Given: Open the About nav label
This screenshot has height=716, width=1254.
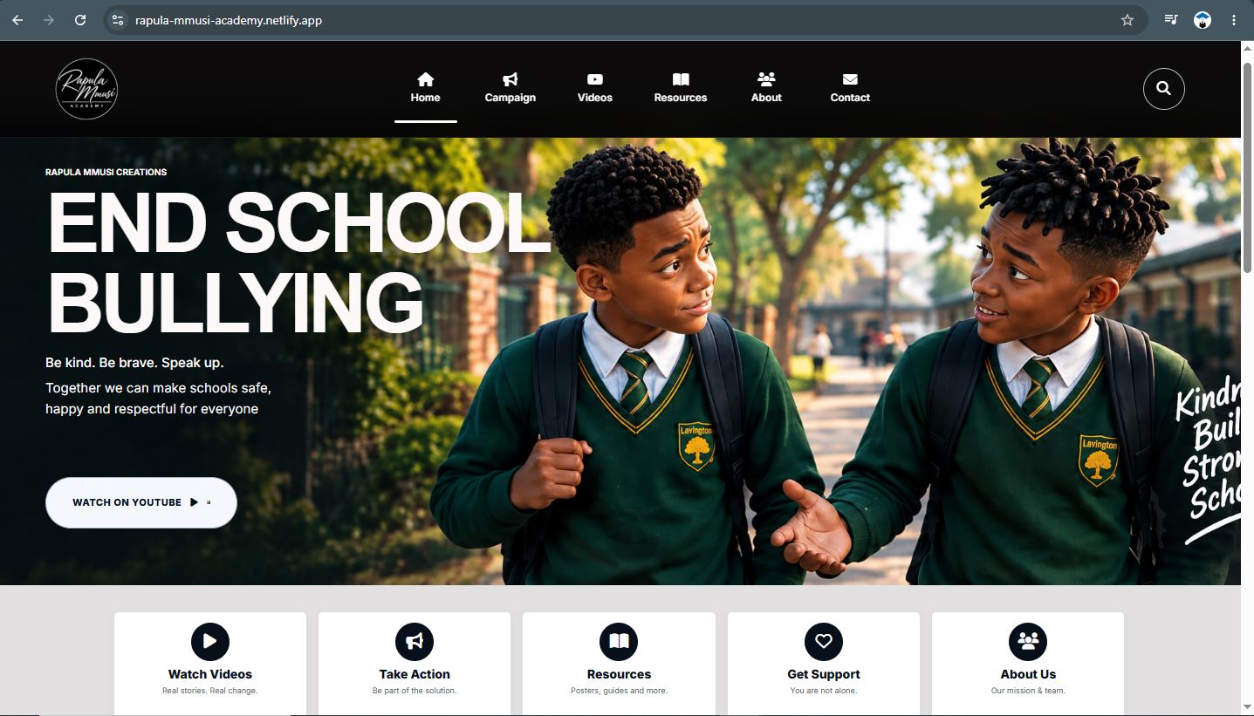Looking at the screenshot, I should coord(766,98).
